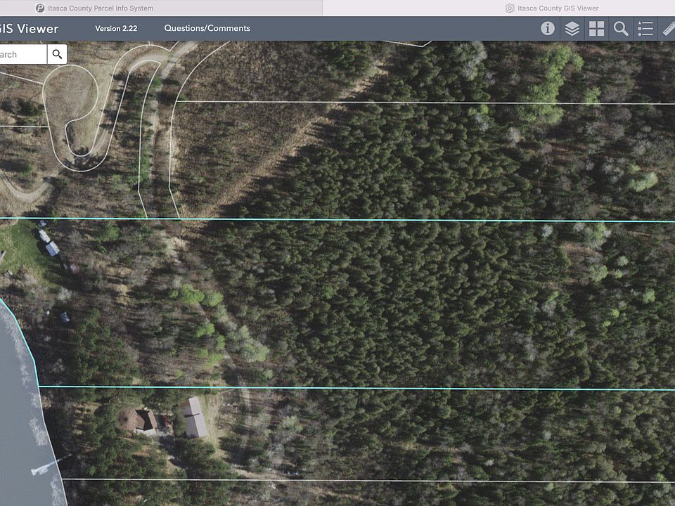Click the toolbar magnifier query icon

[621, 29]
